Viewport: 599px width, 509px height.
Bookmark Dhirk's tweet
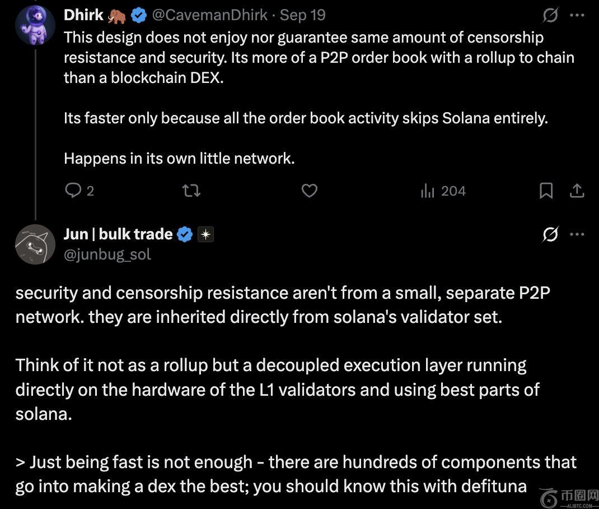click(x=546, y=191)
